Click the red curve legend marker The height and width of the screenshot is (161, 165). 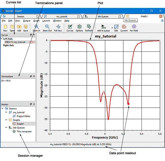32,42
